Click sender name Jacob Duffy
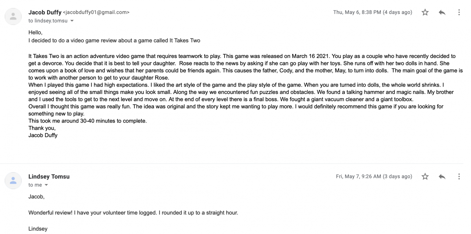This screenshot has width=471, height=234. [45, 12]
